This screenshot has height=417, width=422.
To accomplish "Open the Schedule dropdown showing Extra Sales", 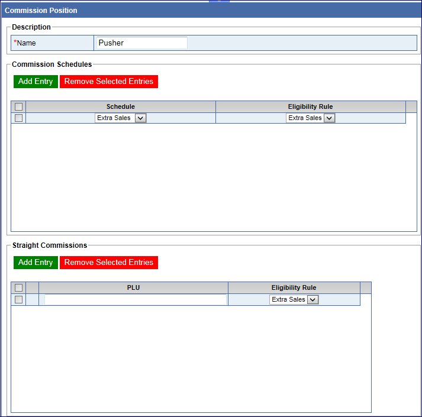I will [x=121, y=118].
